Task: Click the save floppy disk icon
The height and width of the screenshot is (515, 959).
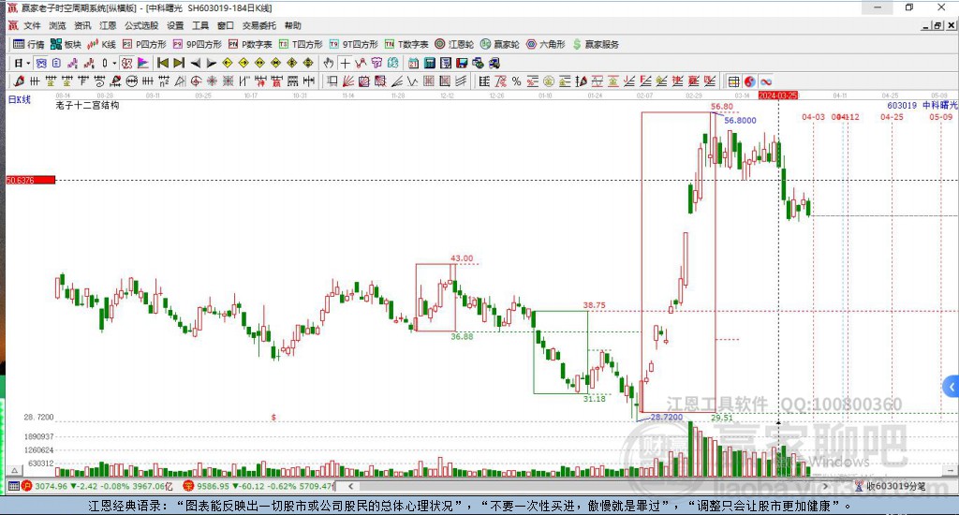Action: click(x=462, y=63)
